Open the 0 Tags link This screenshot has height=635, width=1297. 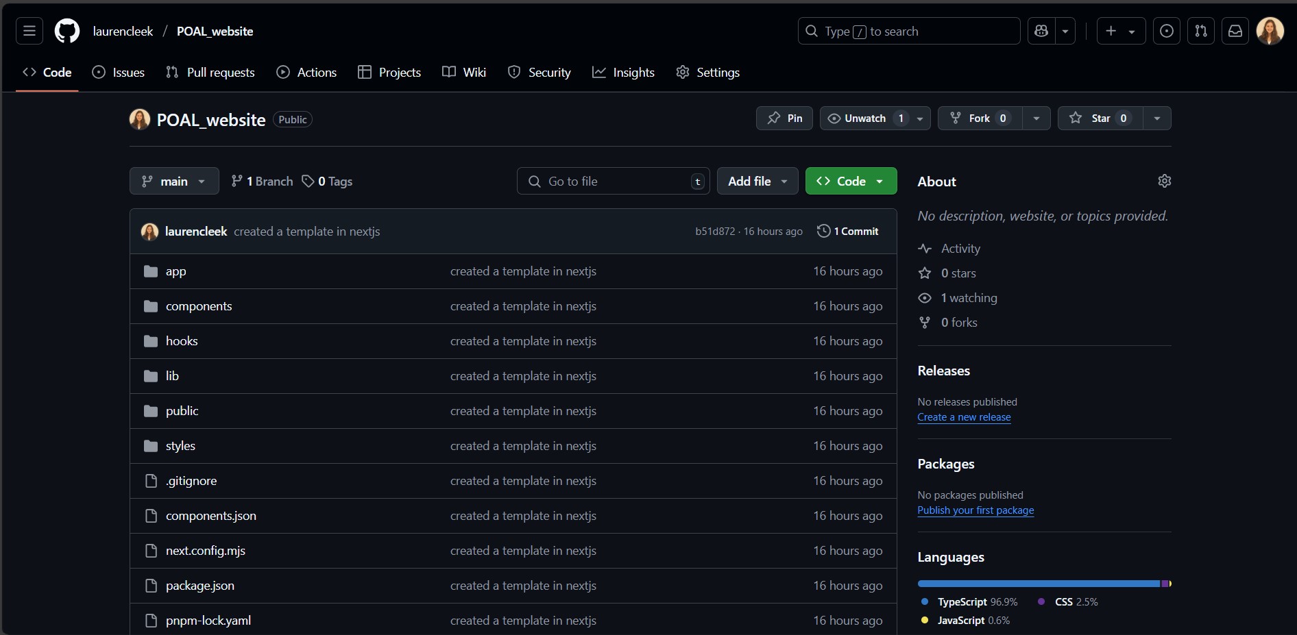pos(327,181)
